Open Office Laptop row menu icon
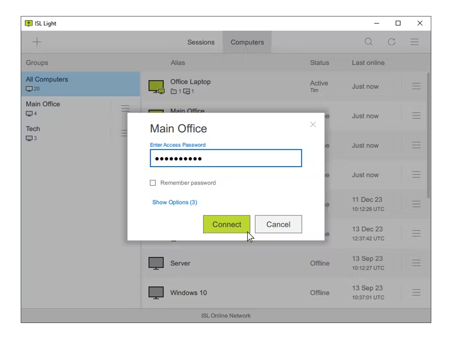Image resolution: width=452 pixels, height=339 pixels. coord(416,86)
